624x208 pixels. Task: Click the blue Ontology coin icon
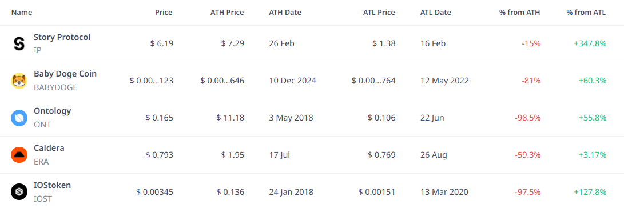click(19, 118)
